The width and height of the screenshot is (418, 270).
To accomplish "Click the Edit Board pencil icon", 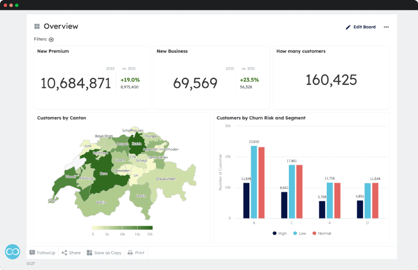I will 348,27.
